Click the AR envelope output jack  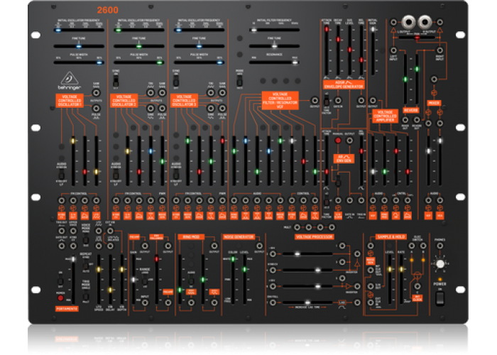[349, 140]
